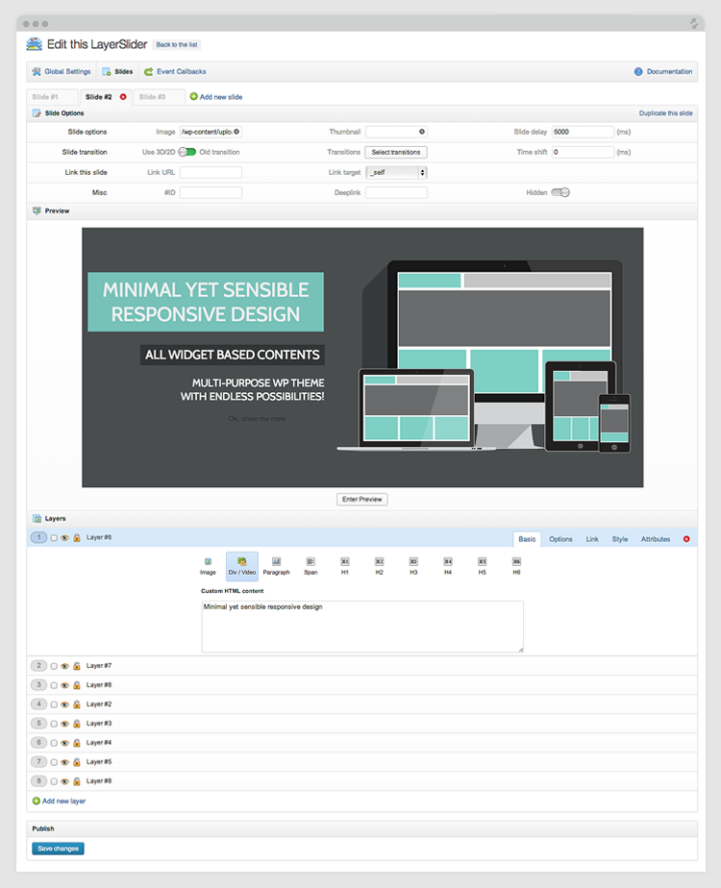Screen dimensions: 721x888
Task: Tick the checkbox for Layer #2
Action: (x=54, y=705)
